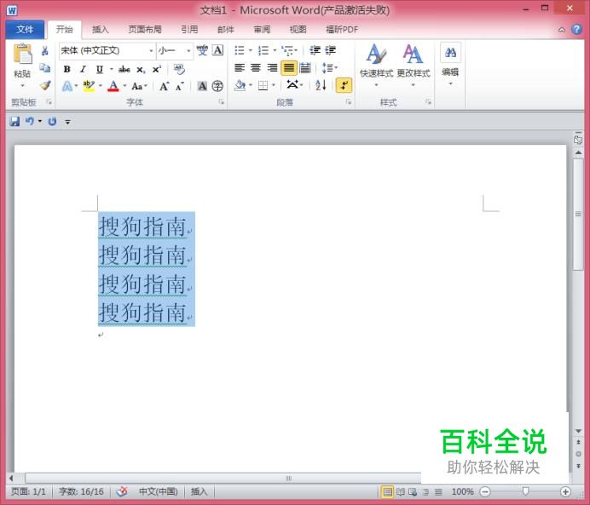590x505 pixels.
Task: Apply numbered list
Action: (x=263, y=50)
